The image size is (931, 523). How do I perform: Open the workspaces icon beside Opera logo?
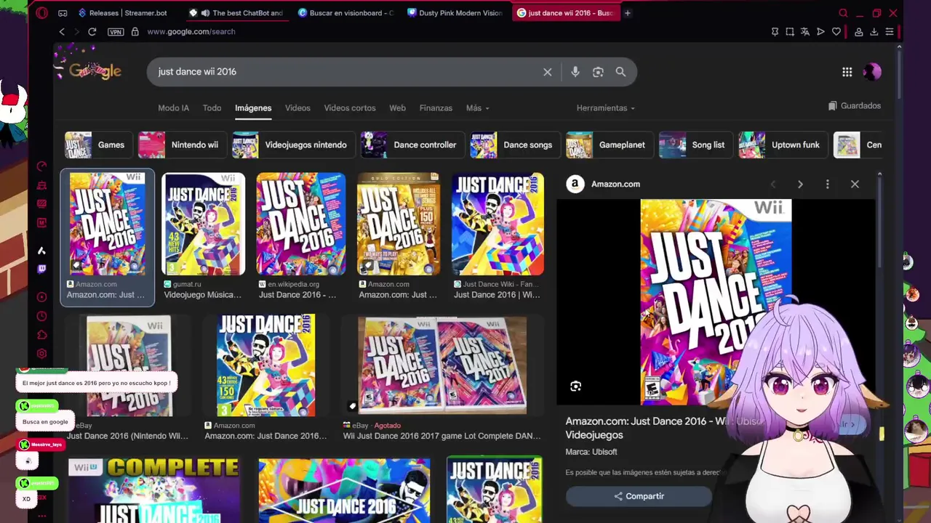click(x=63, y=13)
